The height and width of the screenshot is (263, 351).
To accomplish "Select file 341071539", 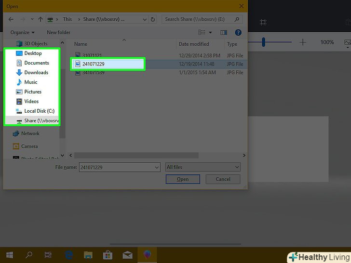I will [93, 72].
